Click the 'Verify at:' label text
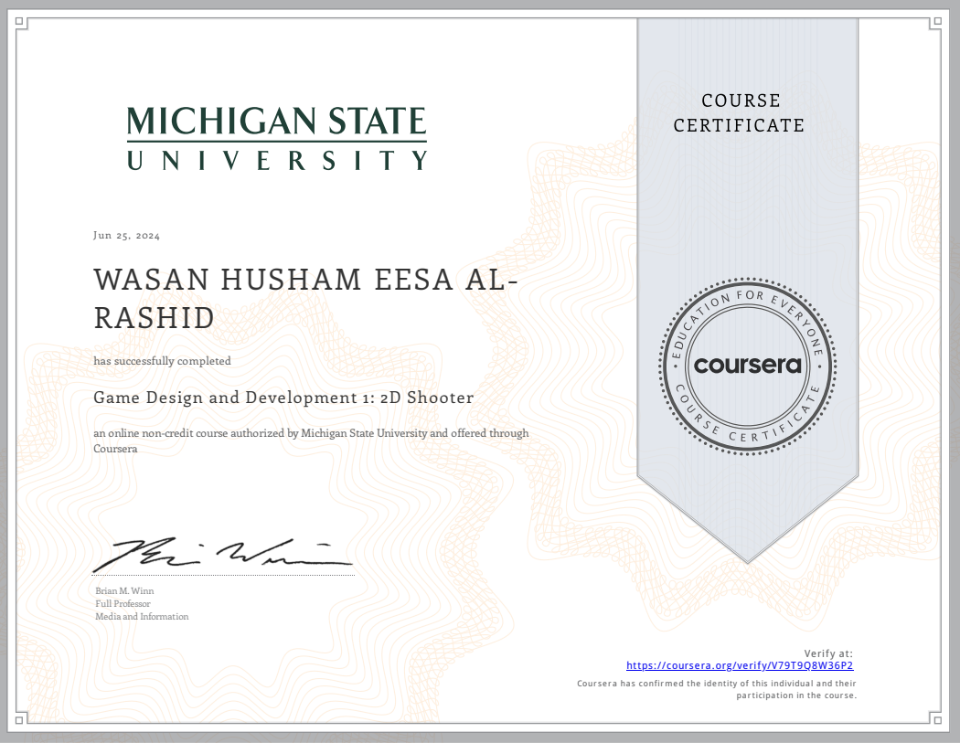The height and width of the screenshot is (743, 960). point(827,652)
